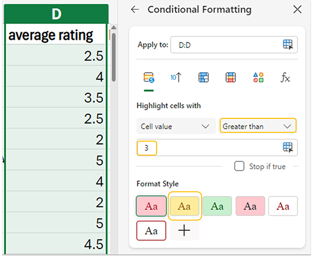
Task: Enable the Stop if true checkbox
Action: [x=239, y=166]
